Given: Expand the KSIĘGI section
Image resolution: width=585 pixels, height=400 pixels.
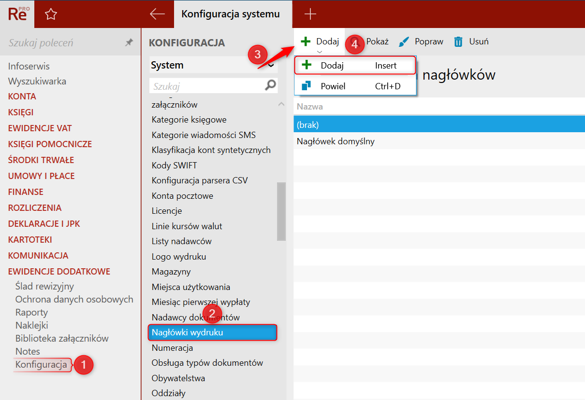Looking at the screenshot, I should click(x=21, y=112).
